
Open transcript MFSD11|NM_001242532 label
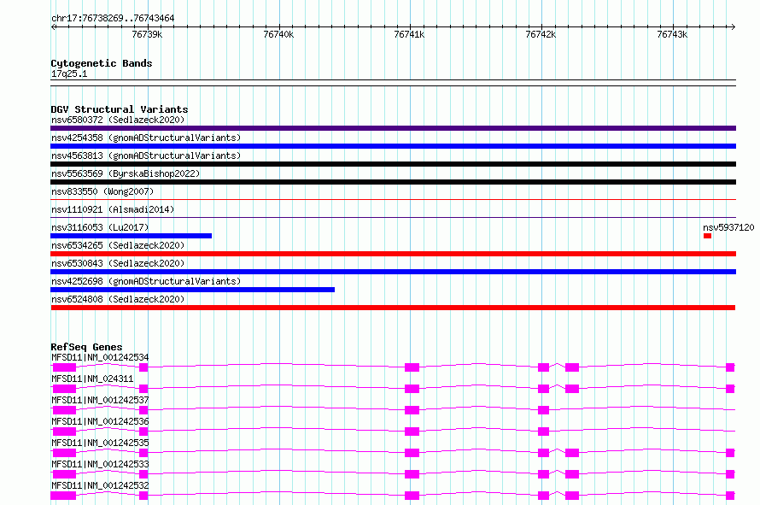click(100, 485)
